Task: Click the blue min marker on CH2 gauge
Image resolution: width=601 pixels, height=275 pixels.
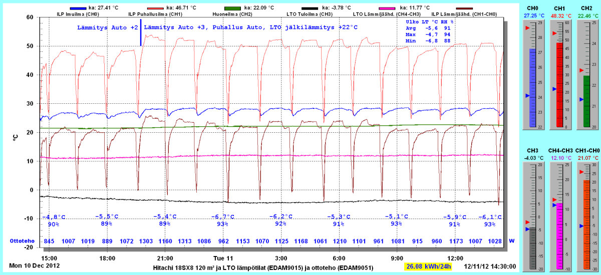Action: (581, 99)
